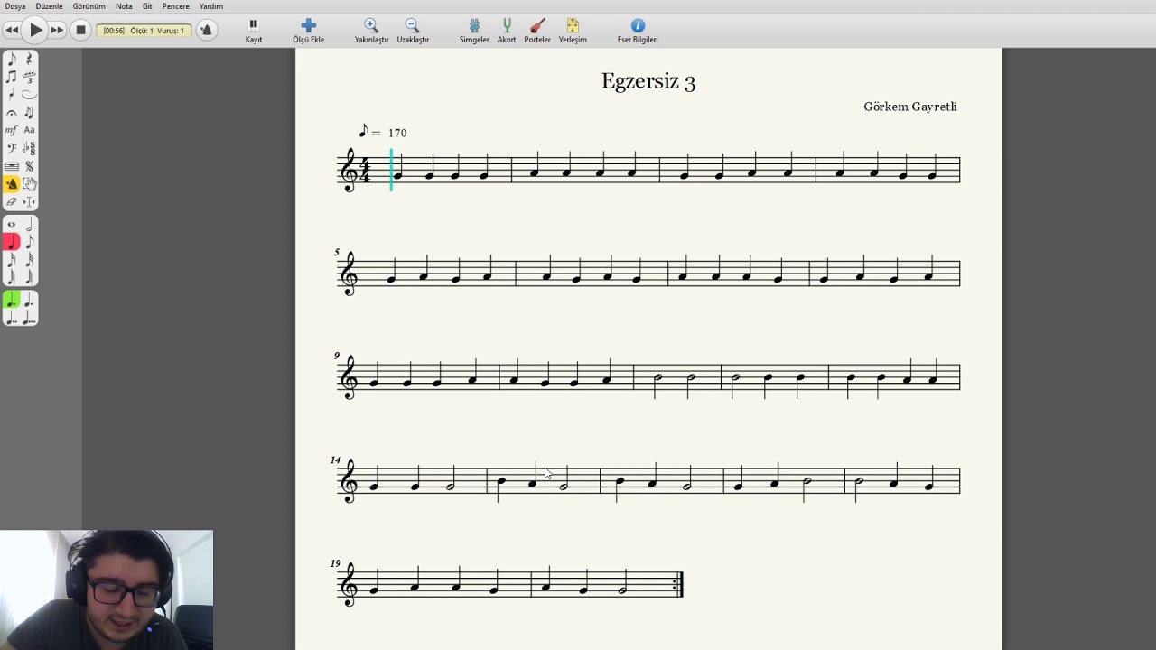1156x650 pixels.
Task: Open the Pencere menu
Action: point(176,6)
